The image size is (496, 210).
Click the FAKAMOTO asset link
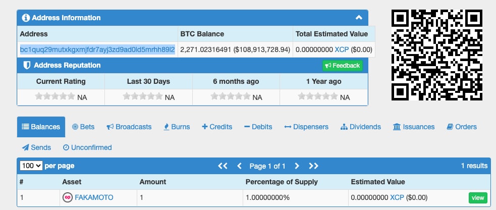click(94, 198)
